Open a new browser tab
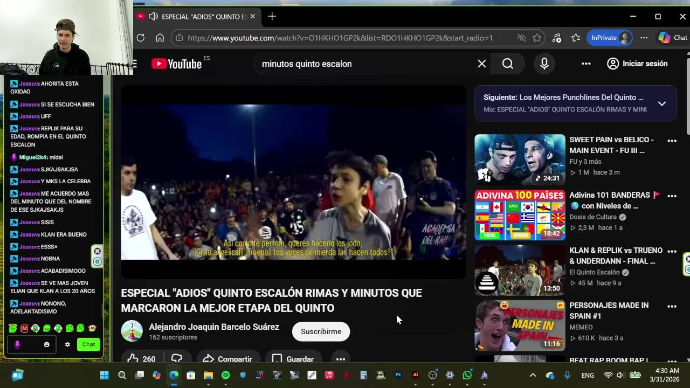 (272, 17)
